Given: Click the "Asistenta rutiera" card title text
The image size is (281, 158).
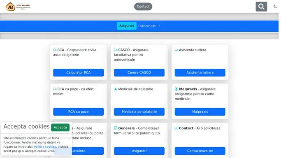Looking at the screenshot, I should 193,50.
